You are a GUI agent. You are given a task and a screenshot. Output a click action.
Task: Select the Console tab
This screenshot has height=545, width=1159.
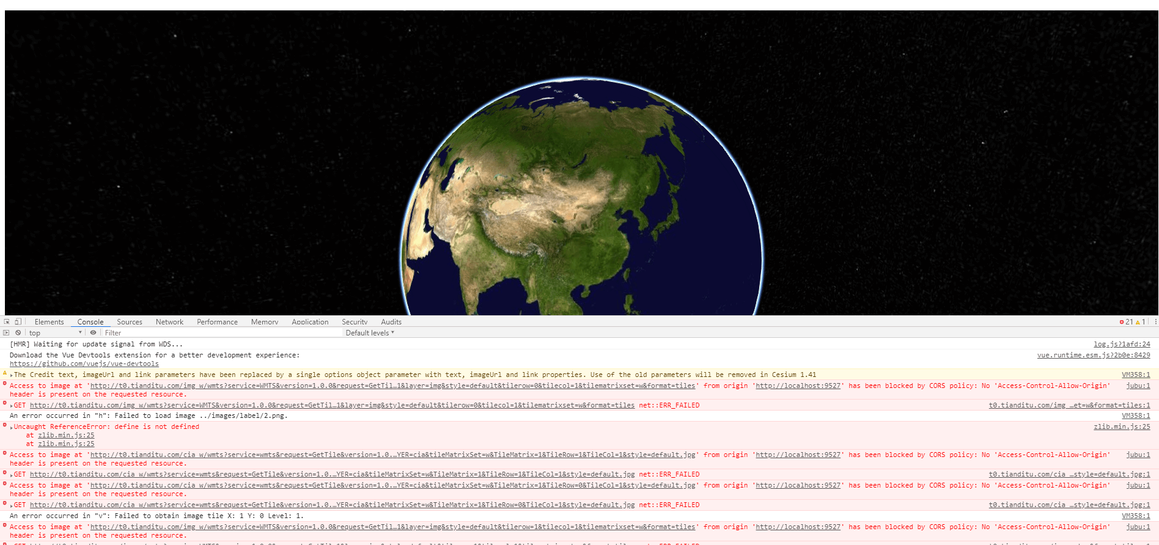(90, 322)
